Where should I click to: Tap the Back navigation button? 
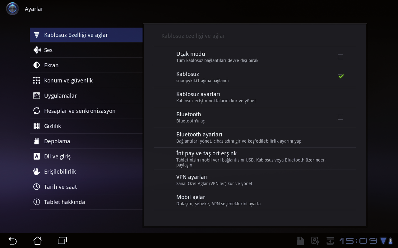12,241
